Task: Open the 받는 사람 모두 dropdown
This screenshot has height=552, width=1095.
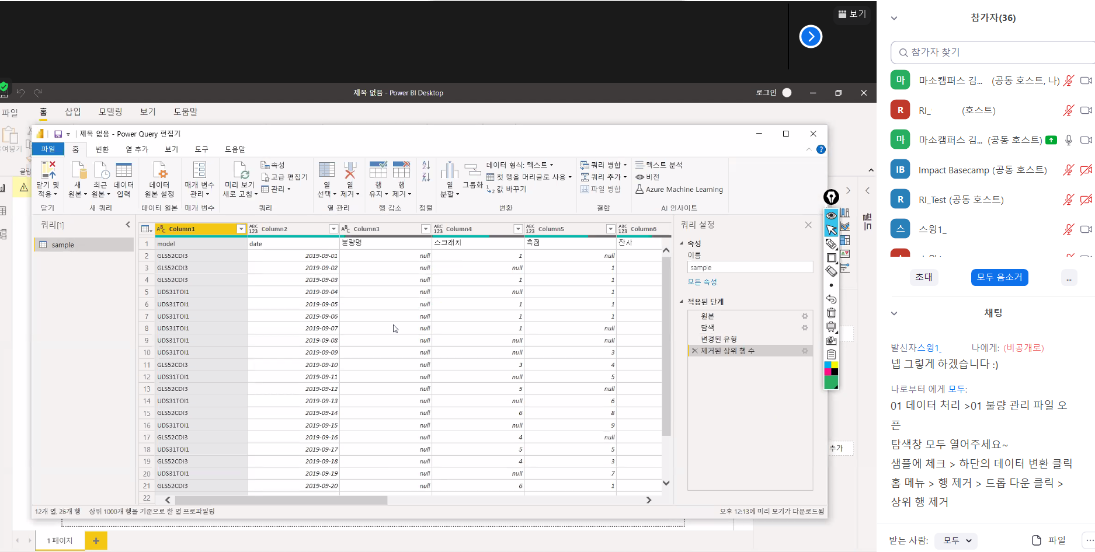Action: click(x=956, y=540)
